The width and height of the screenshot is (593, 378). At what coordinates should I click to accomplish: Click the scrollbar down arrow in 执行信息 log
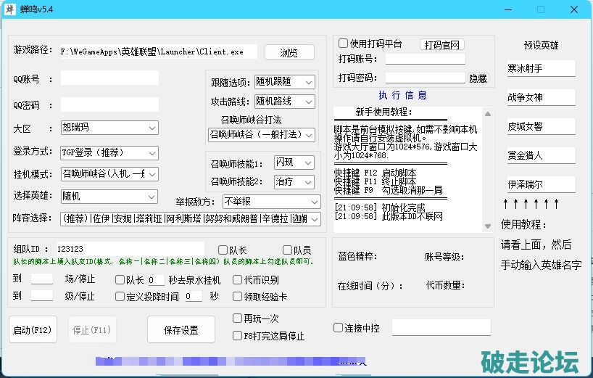pos(487,226)
